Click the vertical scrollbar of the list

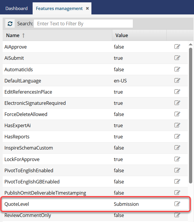[190, 115]
